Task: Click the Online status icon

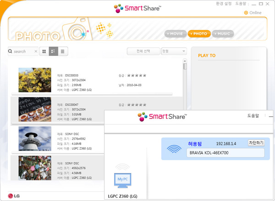Action: (x=246, y=13)
